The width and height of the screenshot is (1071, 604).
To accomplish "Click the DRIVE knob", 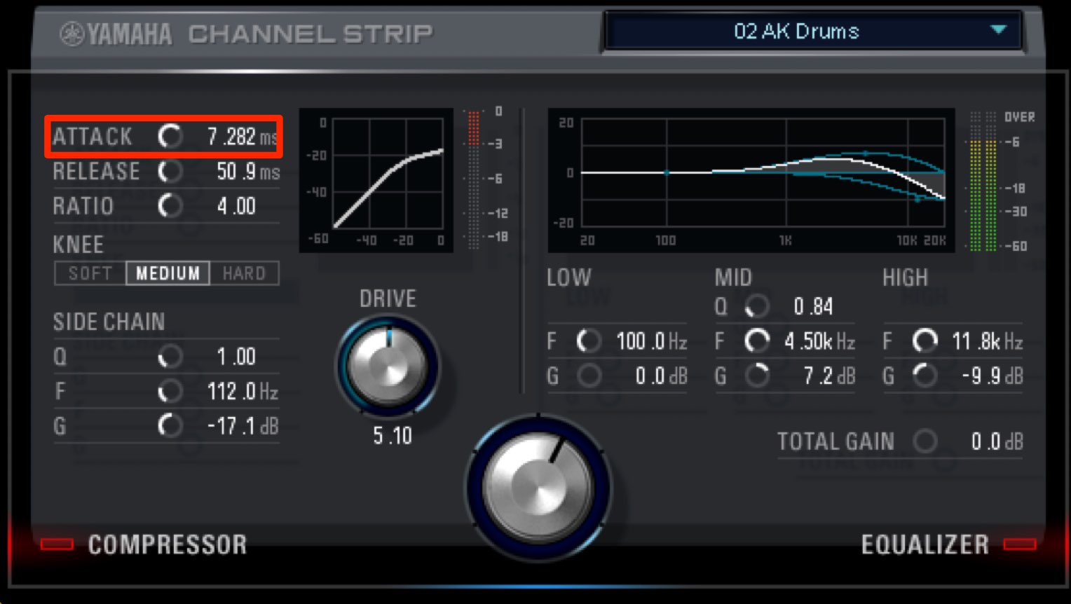I will (388, 366).
